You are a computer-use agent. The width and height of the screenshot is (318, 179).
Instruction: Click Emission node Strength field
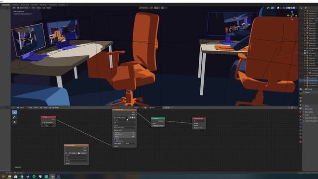click(158, 126)
